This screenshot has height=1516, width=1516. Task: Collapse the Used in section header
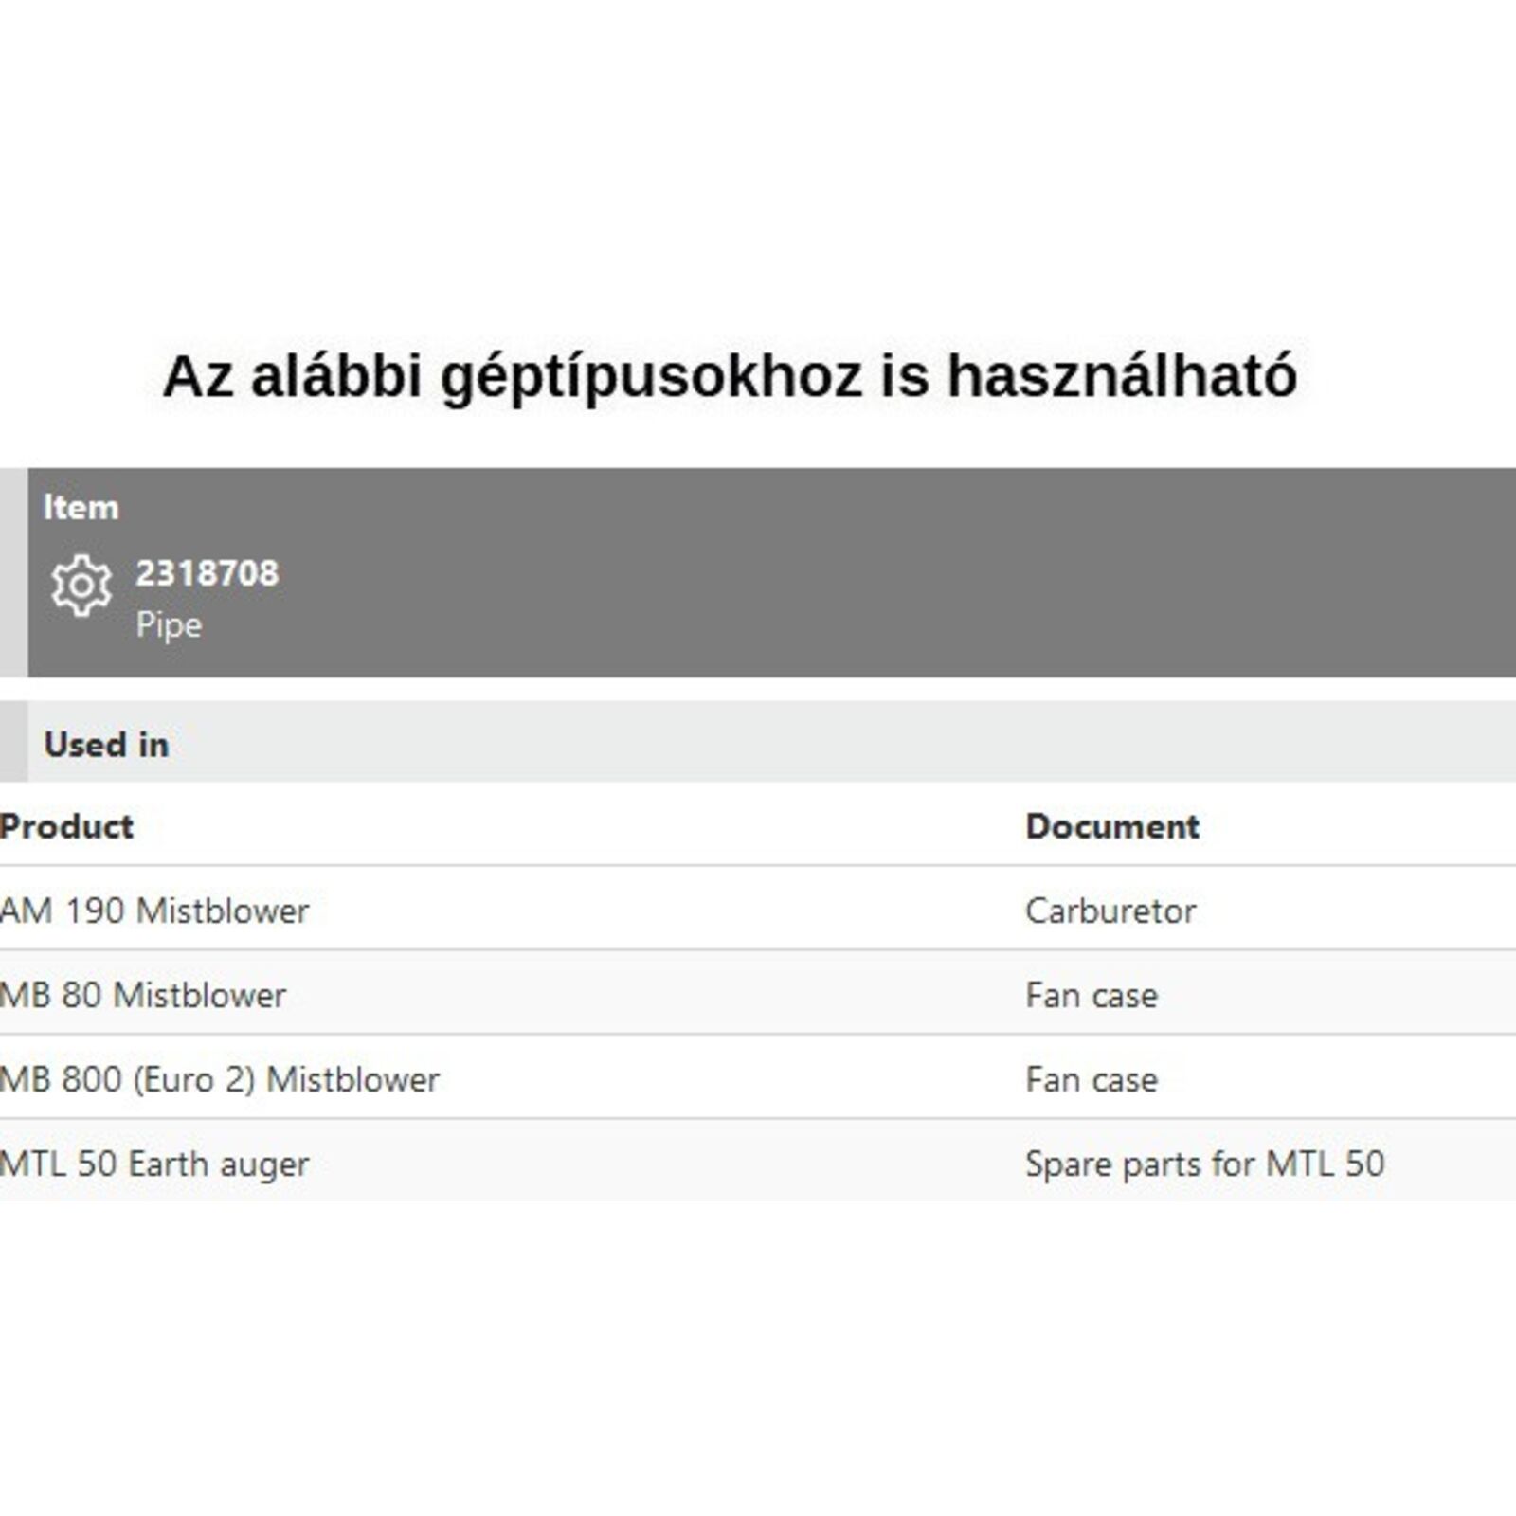[x=106, y=745]
